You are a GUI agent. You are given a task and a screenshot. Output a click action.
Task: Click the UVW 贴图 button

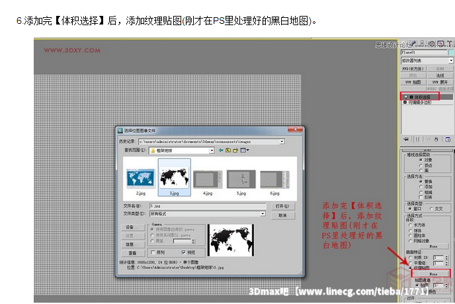tap(413, 82)
